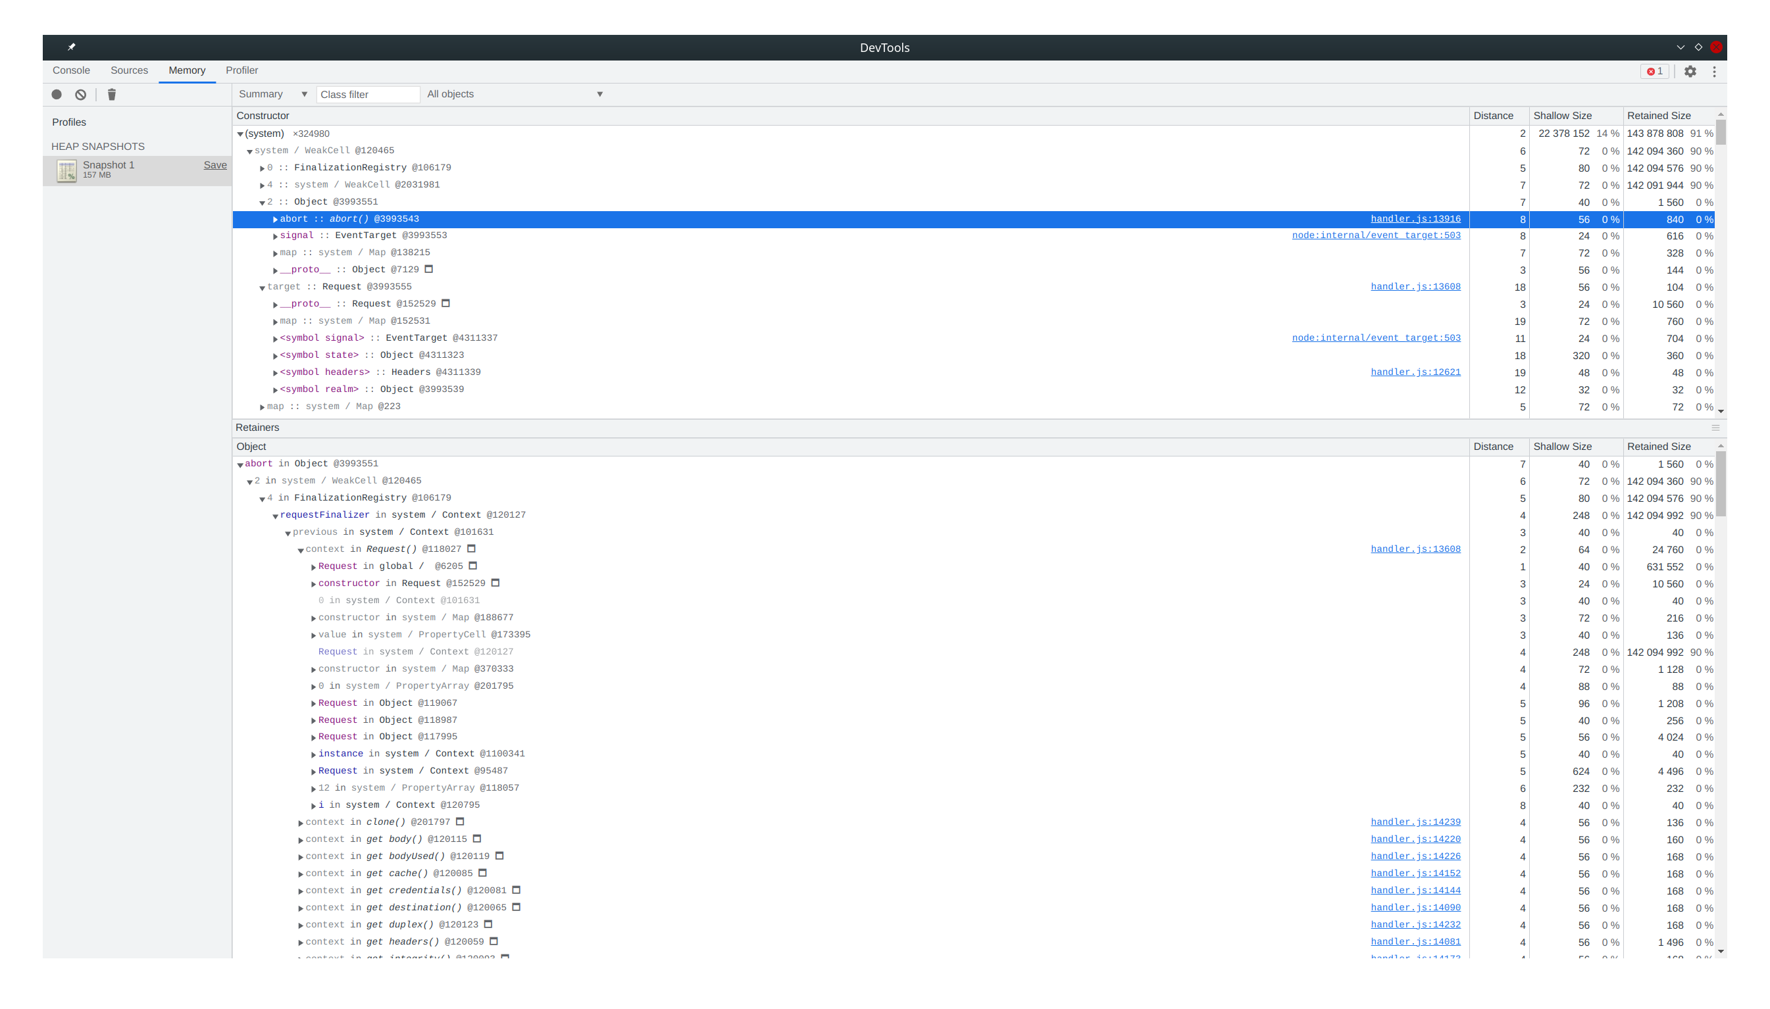Expand the signal EventTarget entry
The image size is (1770, 1009).
[x=275, y=235]
